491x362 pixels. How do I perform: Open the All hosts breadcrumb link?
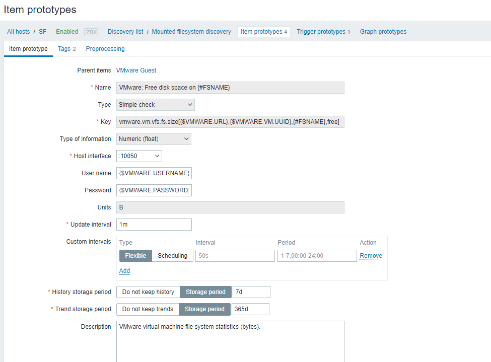coord(18,32)
